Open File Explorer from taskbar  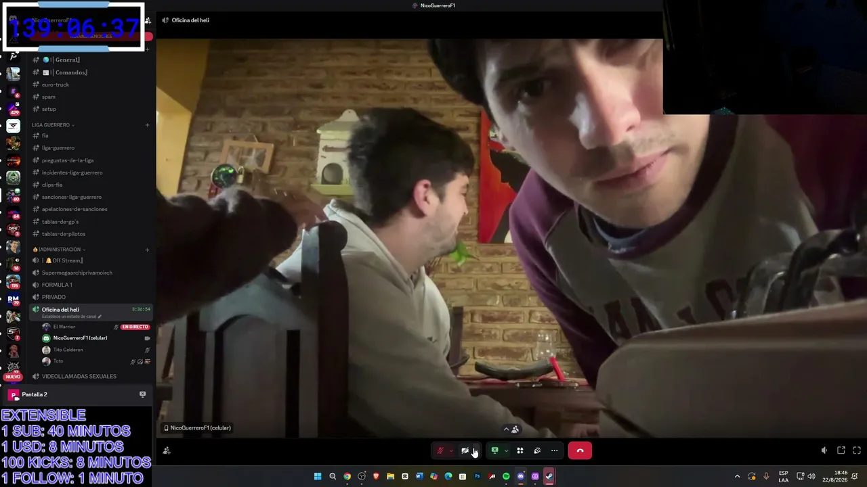point(390,476)
